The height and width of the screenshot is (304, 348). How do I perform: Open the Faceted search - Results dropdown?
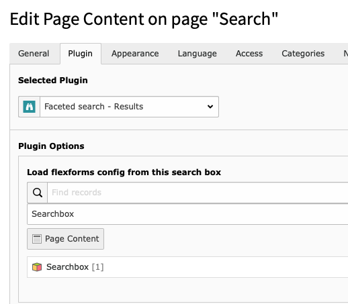(x=129, y=107)
